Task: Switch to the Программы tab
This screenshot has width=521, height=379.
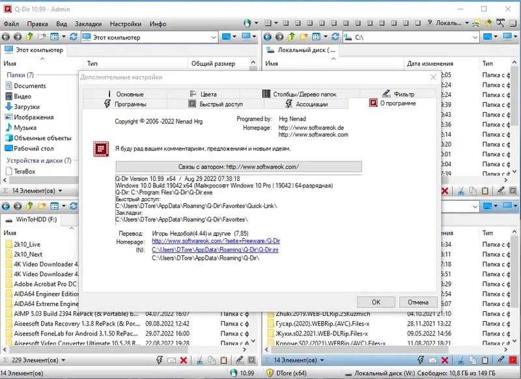Action: tap(125, 104)
